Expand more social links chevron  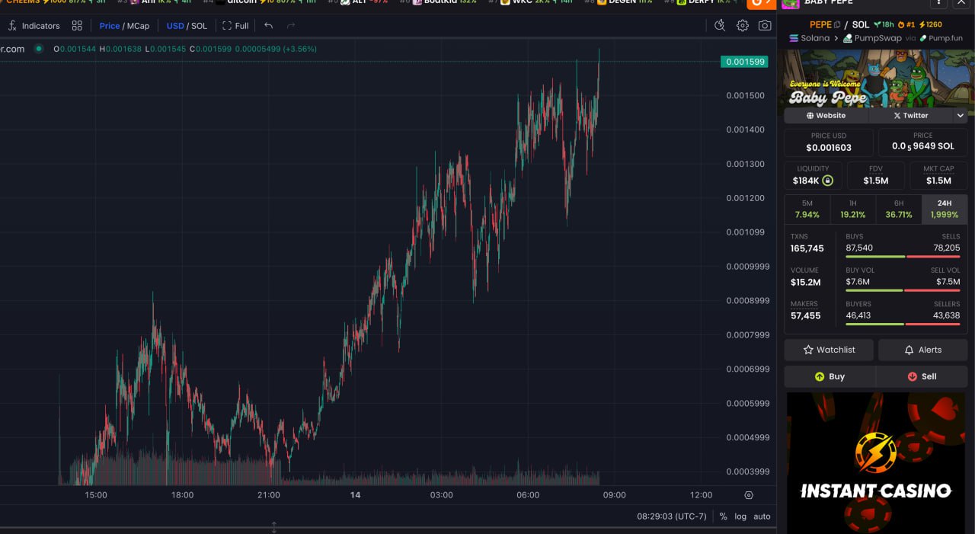coord(961,116)
